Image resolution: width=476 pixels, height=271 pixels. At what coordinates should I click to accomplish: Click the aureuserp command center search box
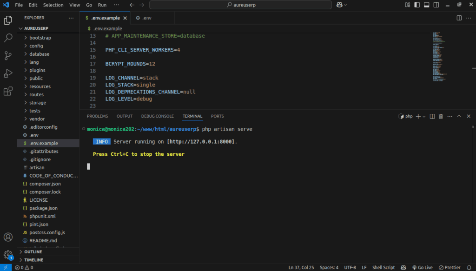coord(240,5)
